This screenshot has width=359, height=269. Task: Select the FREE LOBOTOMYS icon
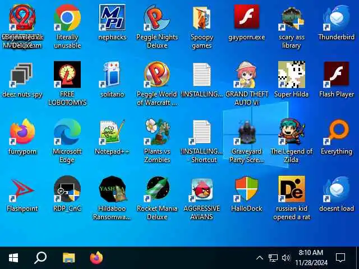click(x=67, y=75)
